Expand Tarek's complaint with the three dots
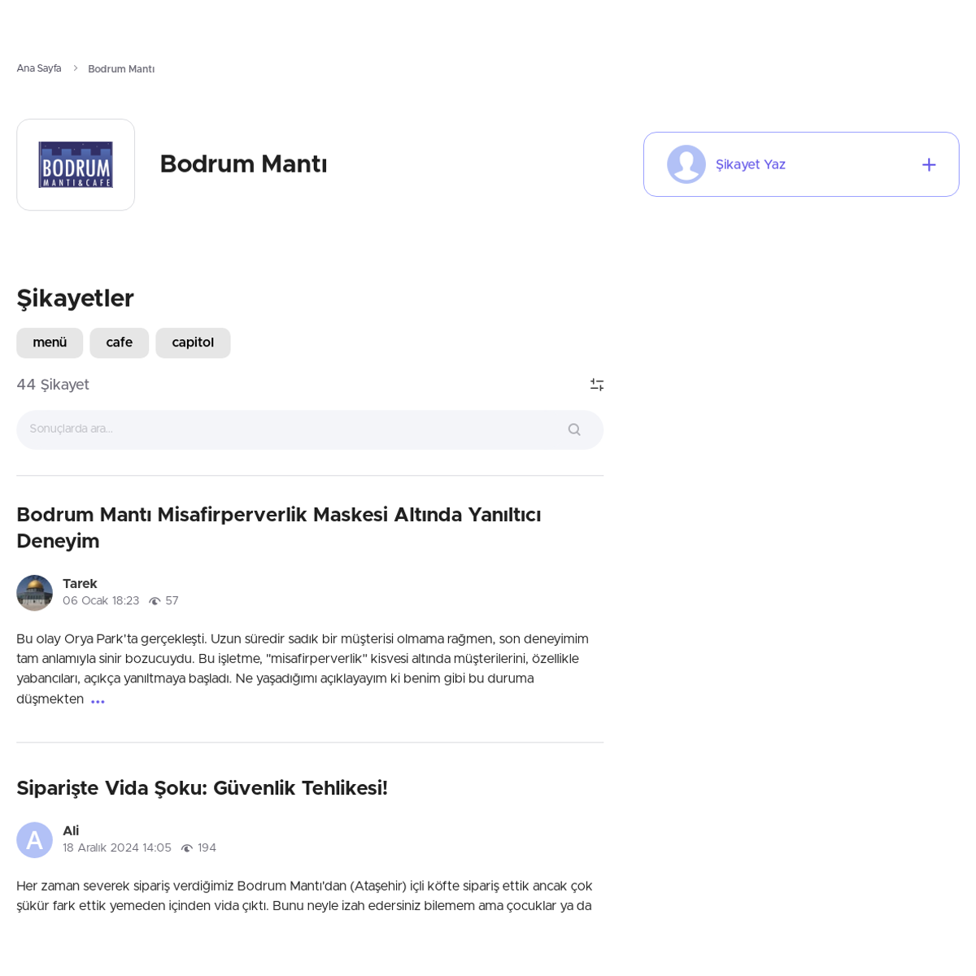The image size is (976, 976). 98,701
